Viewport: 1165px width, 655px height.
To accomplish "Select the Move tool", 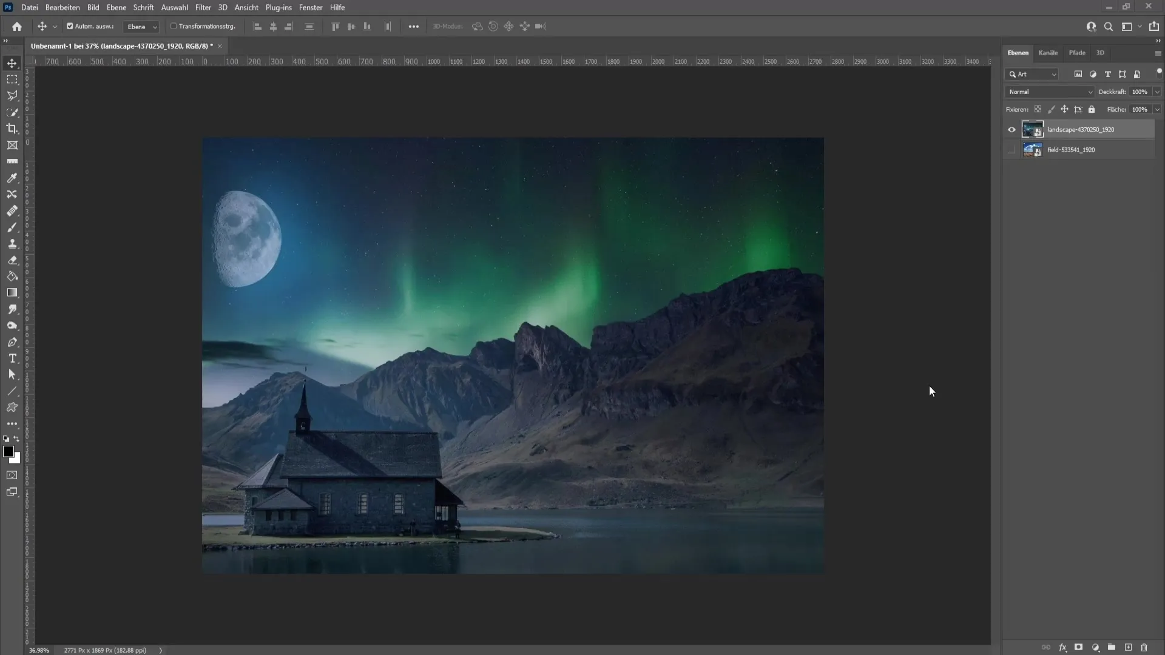I will click(11, 63).
